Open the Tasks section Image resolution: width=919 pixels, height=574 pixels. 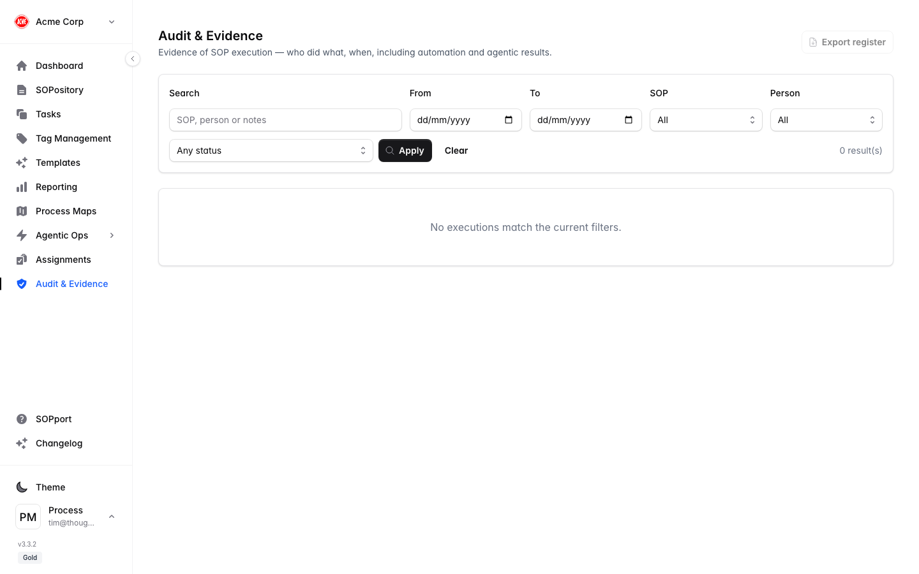(66, 114)
